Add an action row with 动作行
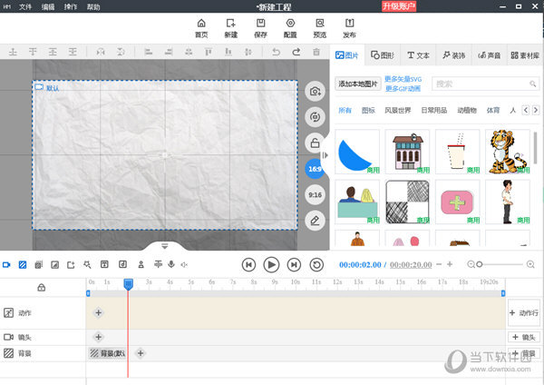Image resolution: width=544 pixels, height=385 pixels. tap(524, 312)
